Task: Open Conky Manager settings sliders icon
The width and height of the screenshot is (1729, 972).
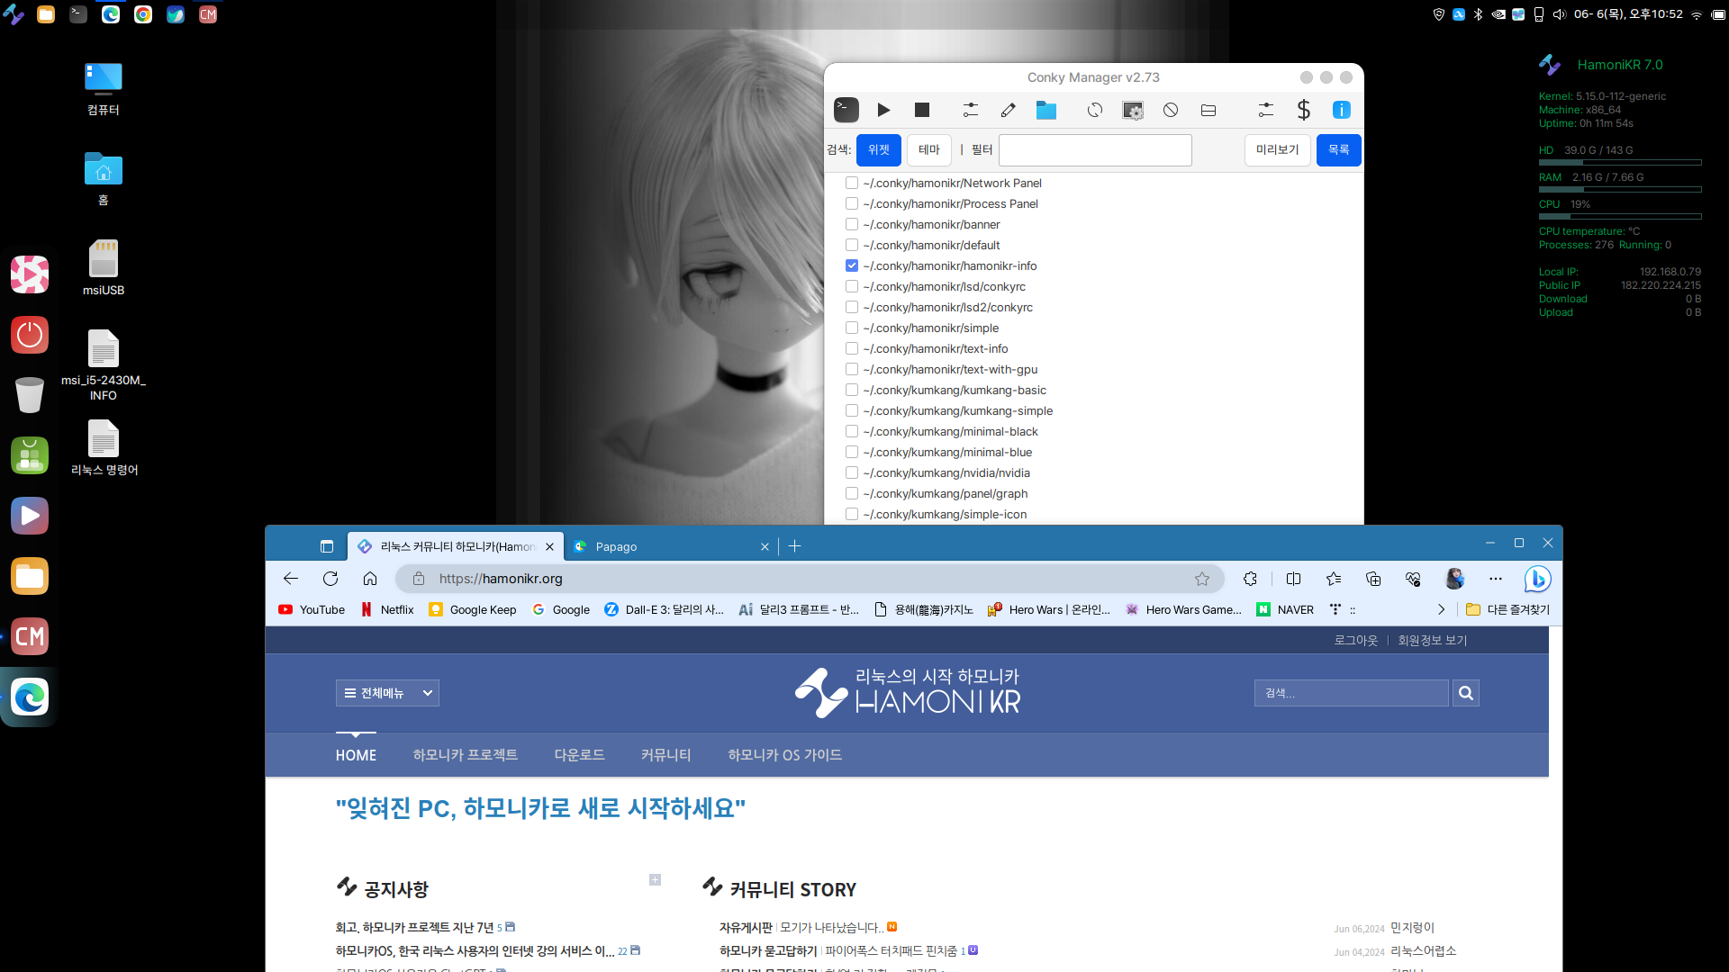Action: (1265, 109)
